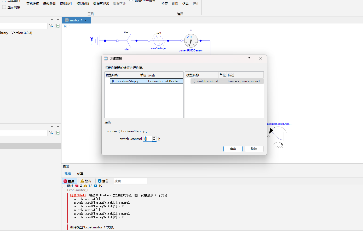
Task: Toggle the 错误 error filter
Action: 69,181
